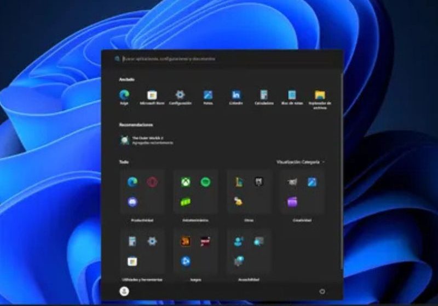
Task: Open the yellow icon in the Otros group
Action: point(238,201)
